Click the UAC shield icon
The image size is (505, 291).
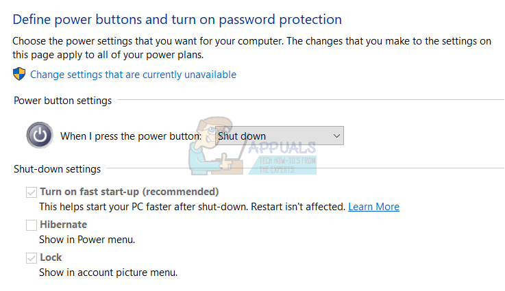(x=19, y=74)
